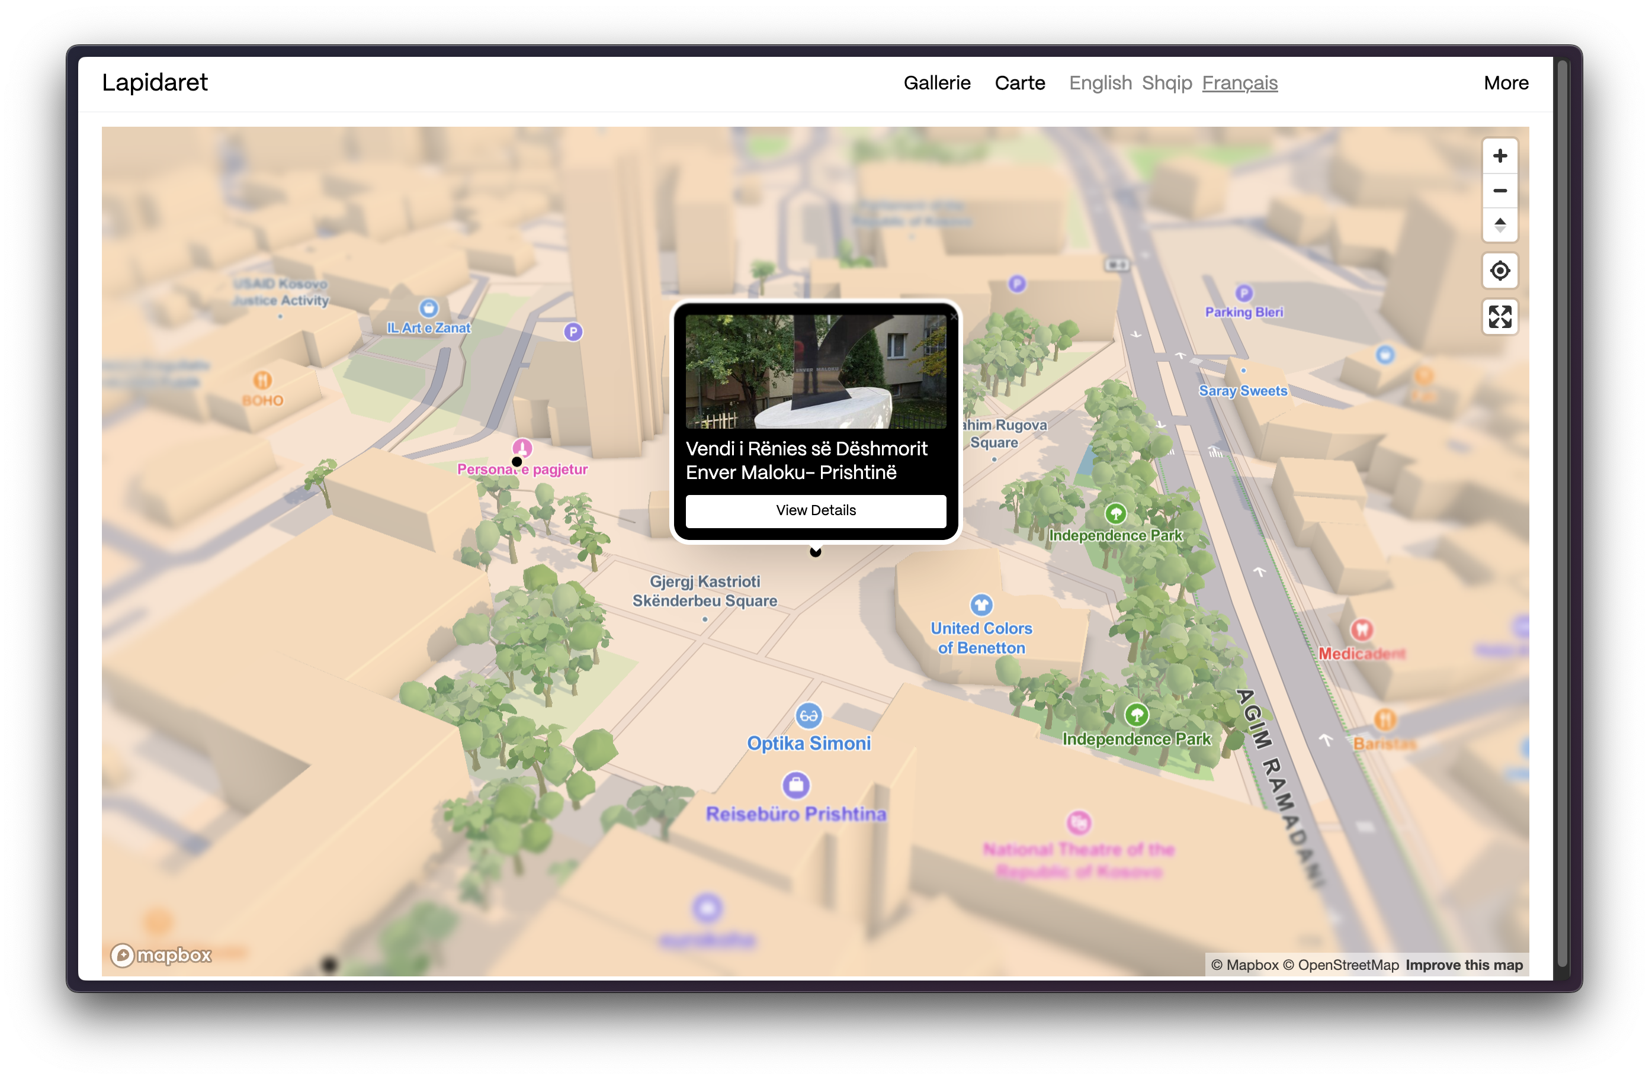
Task: Open the Gallerie page
Action: (936, 83)
